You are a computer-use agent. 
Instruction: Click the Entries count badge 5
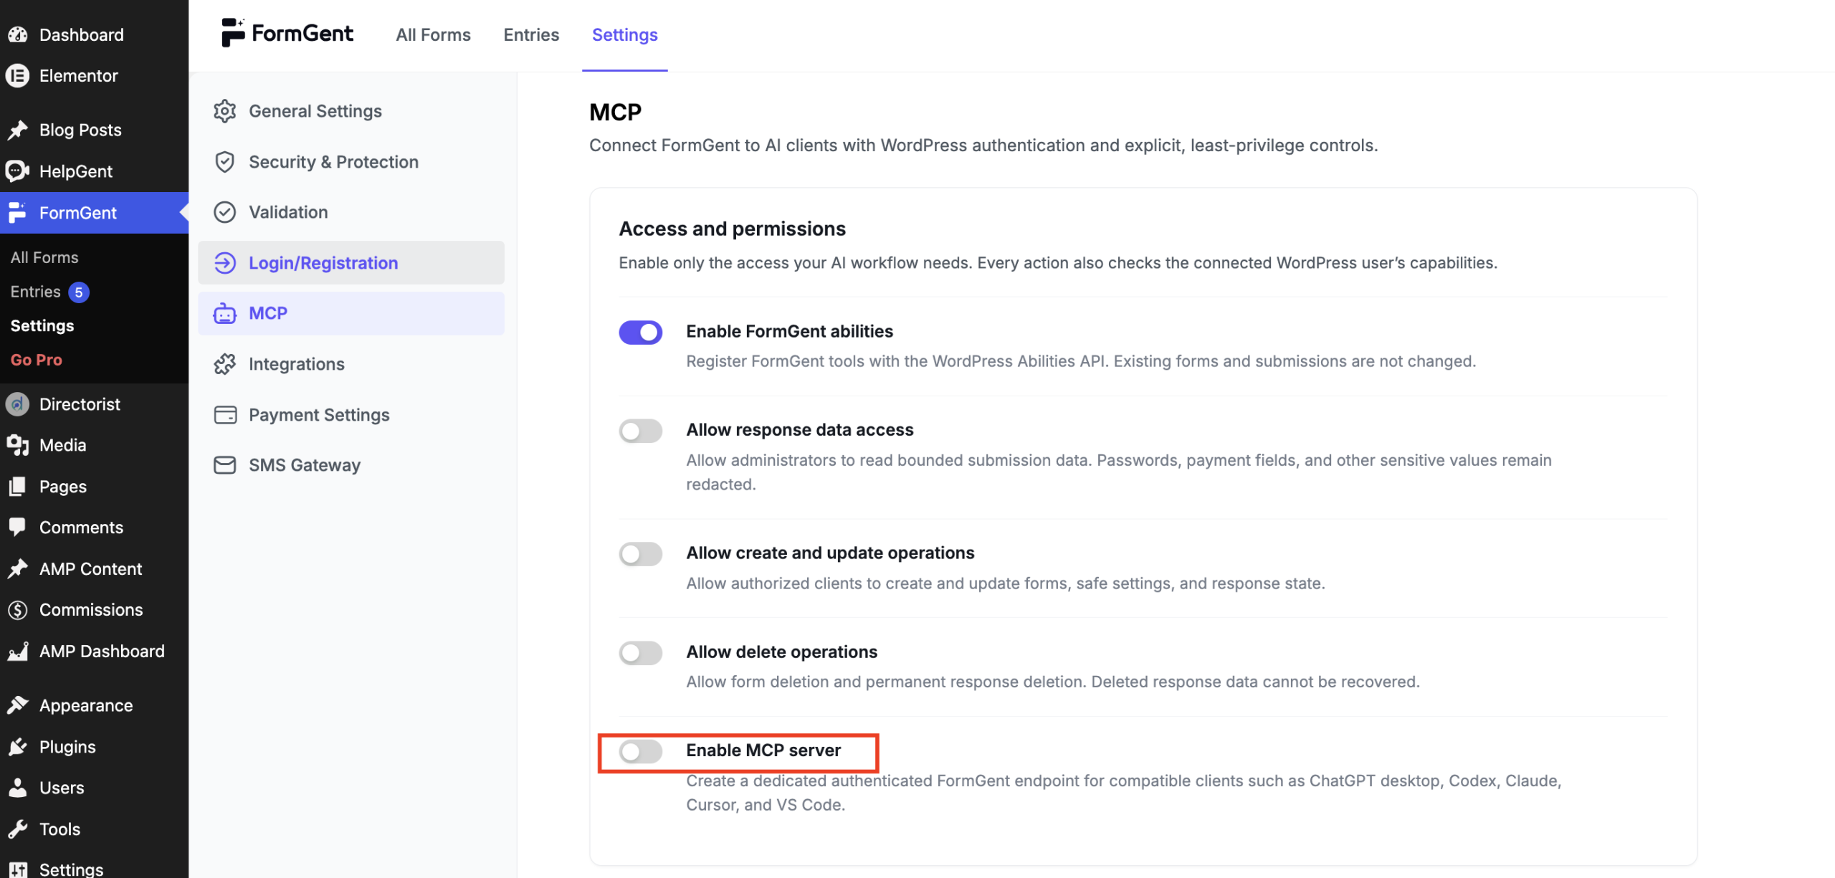(79, 292)
